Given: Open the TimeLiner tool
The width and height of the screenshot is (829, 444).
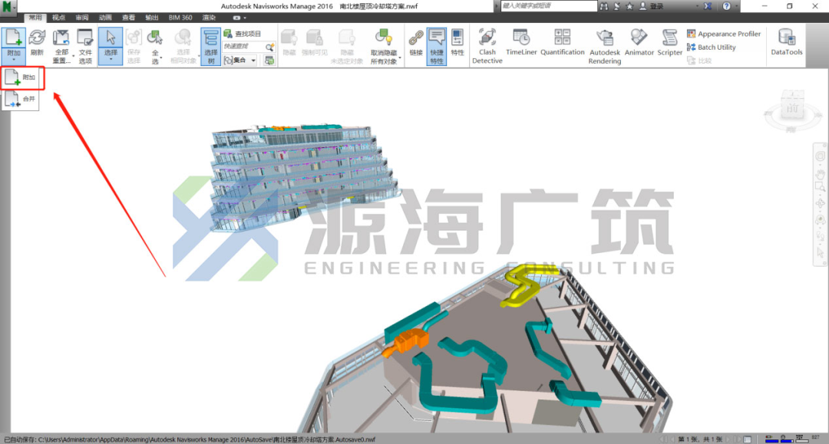Looking at the screenshot, I should click(521, 42).
